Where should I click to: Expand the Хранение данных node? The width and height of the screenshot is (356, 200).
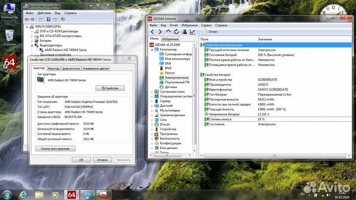pyautogui.click(x=152, y=115)
